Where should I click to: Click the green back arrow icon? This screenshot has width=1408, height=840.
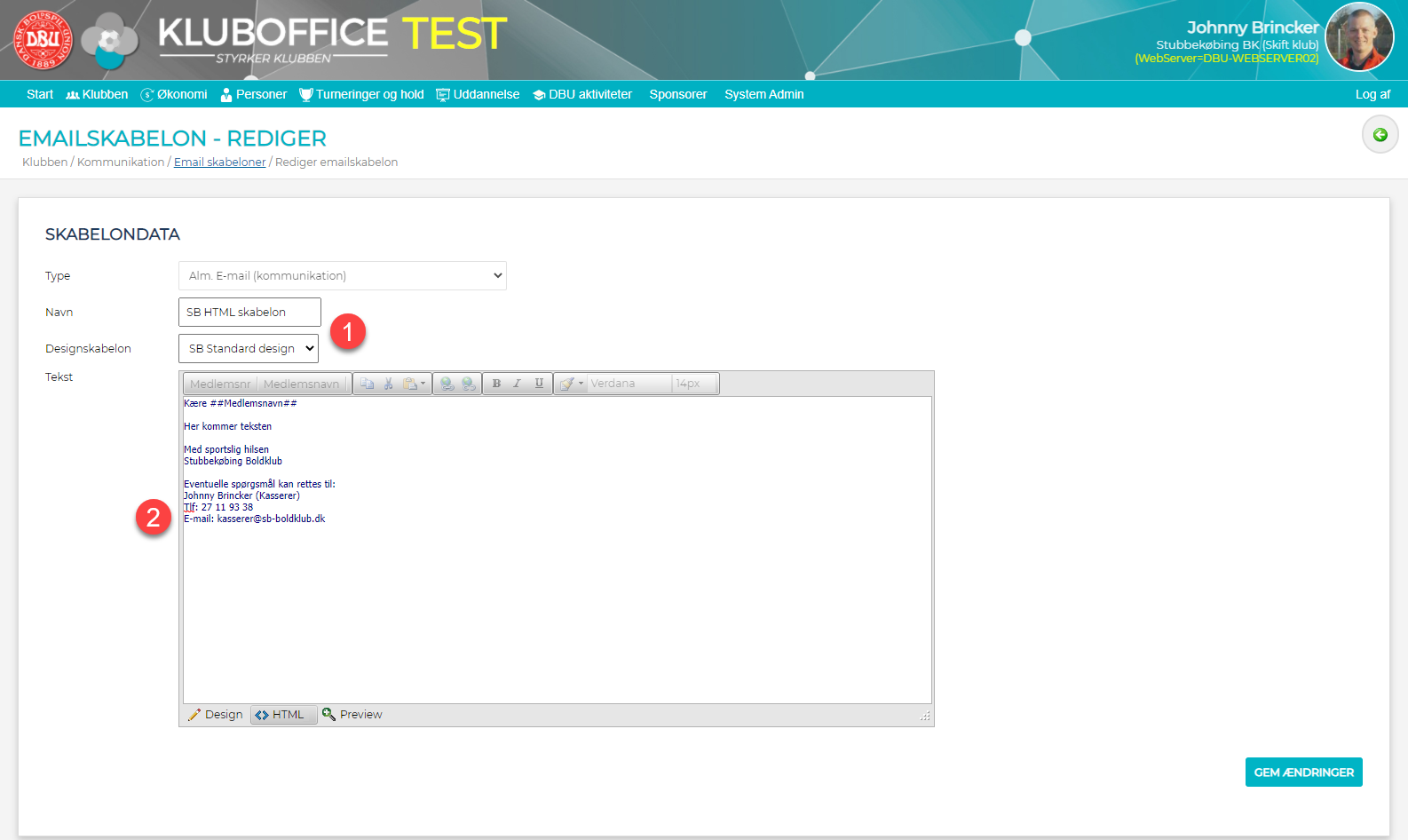click(1380, 135)
